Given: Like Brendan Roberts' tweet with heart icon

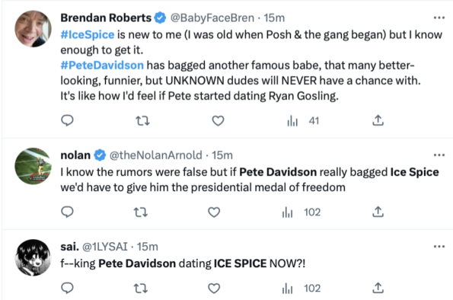Looking at the screenshot, I should coord(218,120).
